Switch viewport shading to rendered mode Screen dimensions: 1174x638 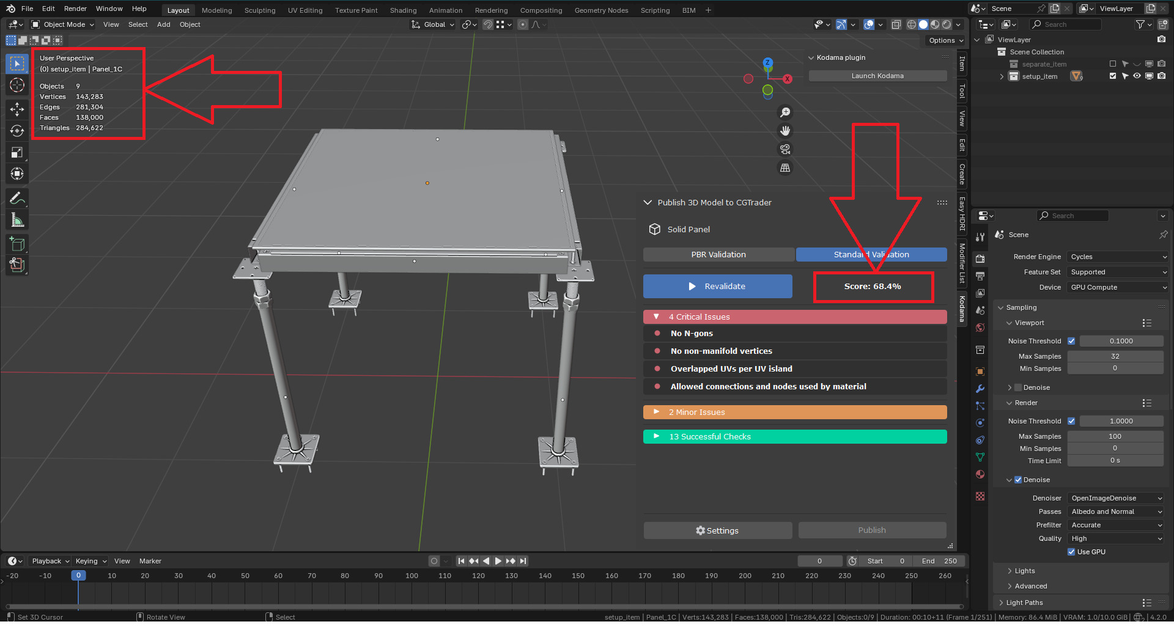tap(947, 24)
